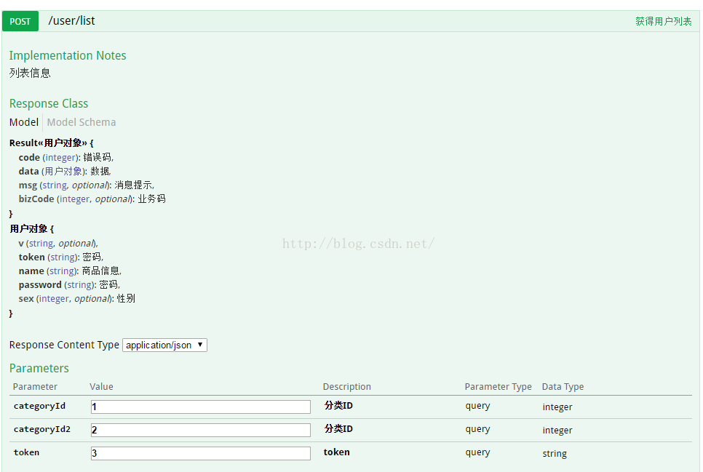Click the Data Type column header
The width and height of the screenshot is (703, 472).
[563, 386]
